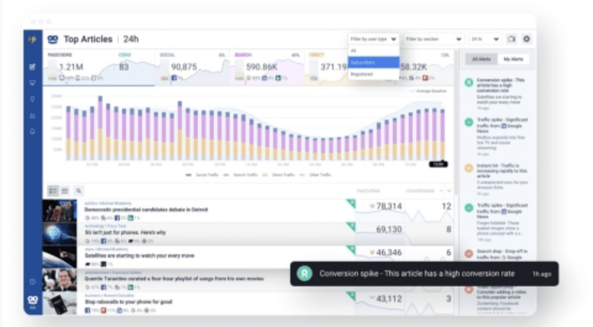Open the 5G isn't just for phones article
Screen dimensions: 593x327
click(x=125, y=233)
